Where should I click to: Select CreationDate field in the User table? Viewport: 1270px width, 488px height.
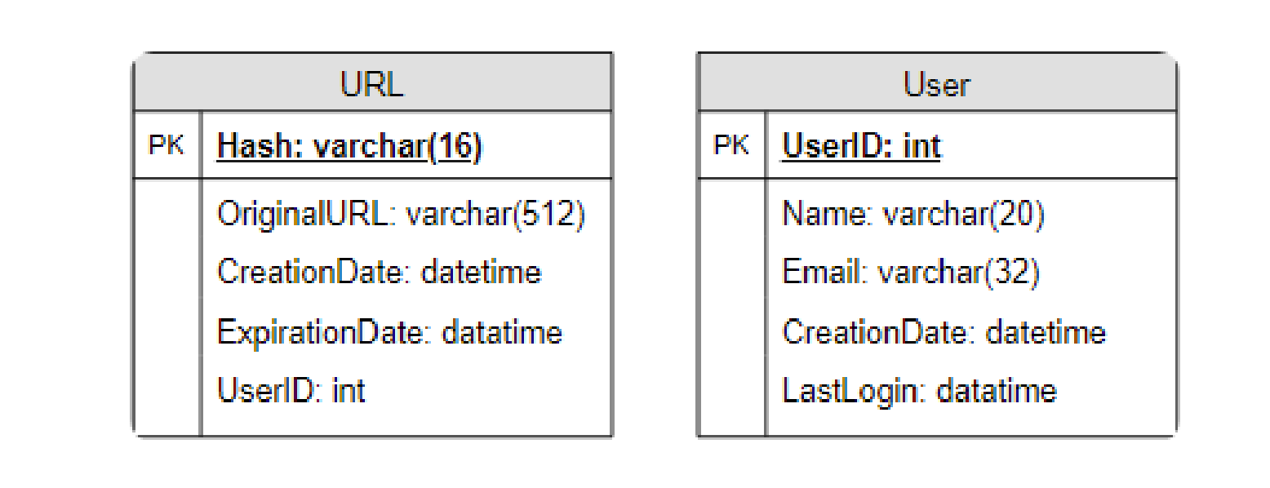coord(944,332)
